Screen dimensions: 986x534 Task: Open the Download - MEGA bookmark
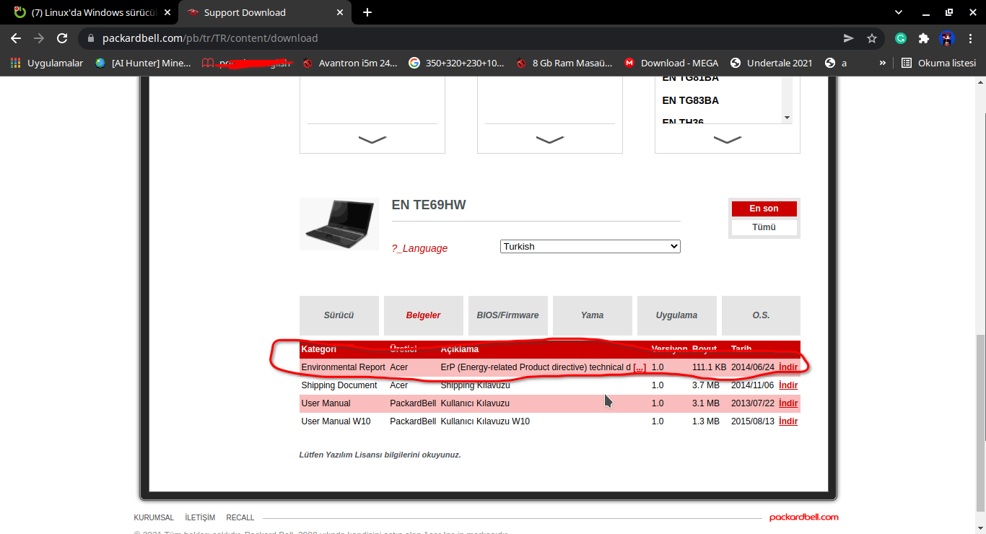click(x=671, y=63)
